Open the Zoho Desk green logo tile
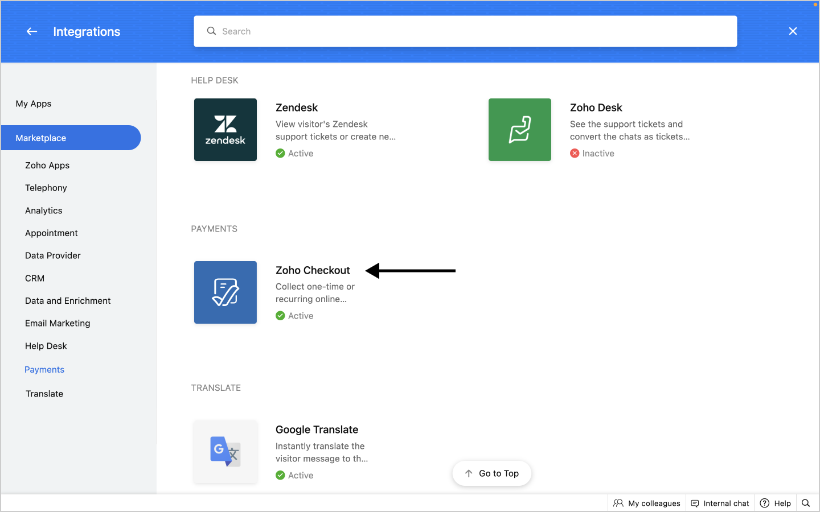Image resolution: width=820 pixels, height=512 pixels. click(520, 130)
